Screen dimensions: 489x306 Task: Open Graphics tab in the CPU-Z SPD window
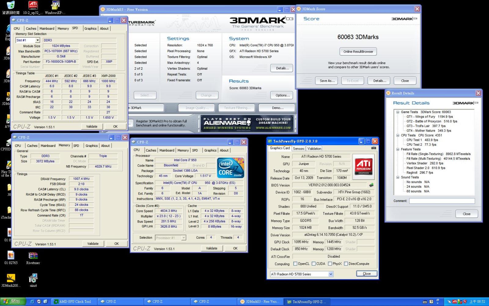(90, 28)
